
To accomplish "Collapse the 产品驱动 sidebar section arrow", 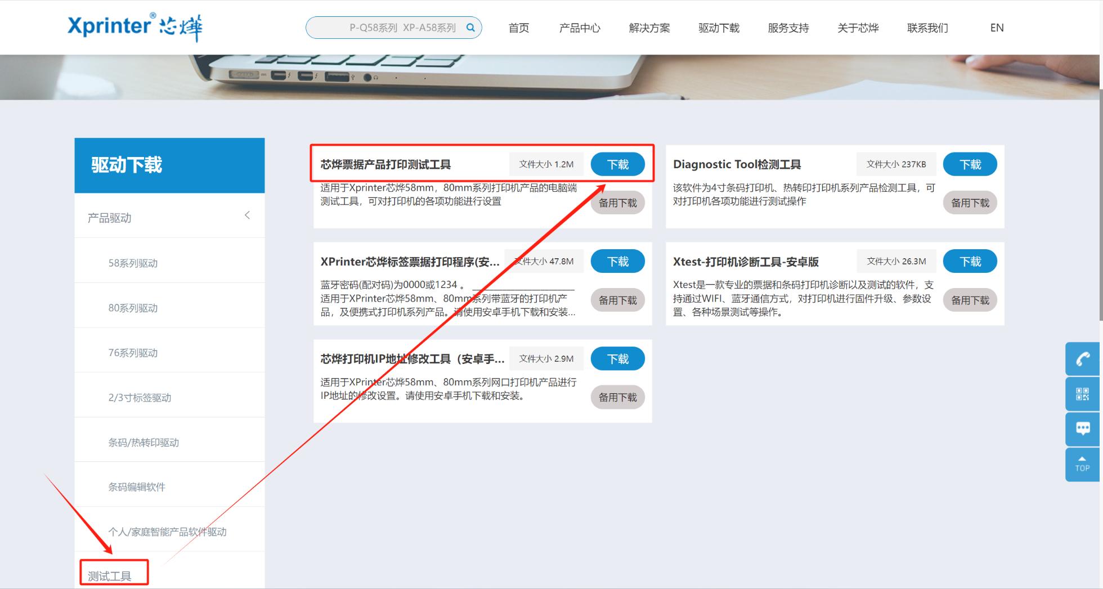I will [x=247, y=215].
